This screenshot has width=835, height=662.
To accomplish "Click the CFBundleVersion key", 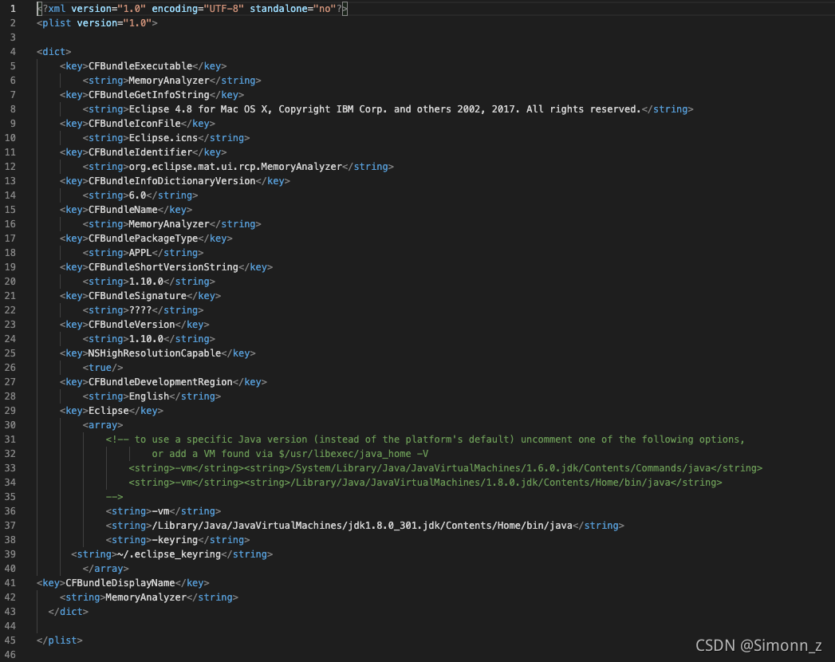I will tap(132, 325).
